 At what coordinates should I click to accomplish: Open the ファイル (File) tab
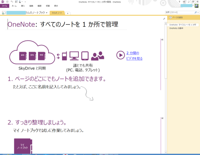[5, 6]
